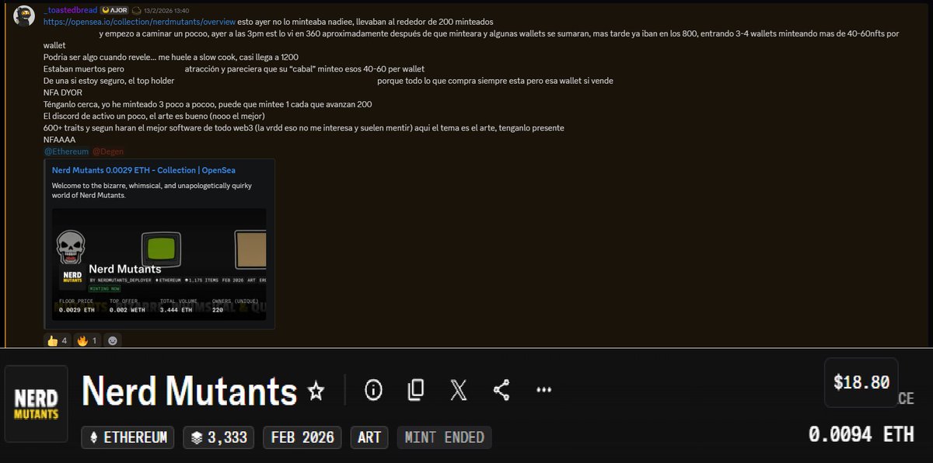Click the 13/2/2026 13:40 message timestamp
This screenshot has height=463, width=933.
(x=167, y=10)
